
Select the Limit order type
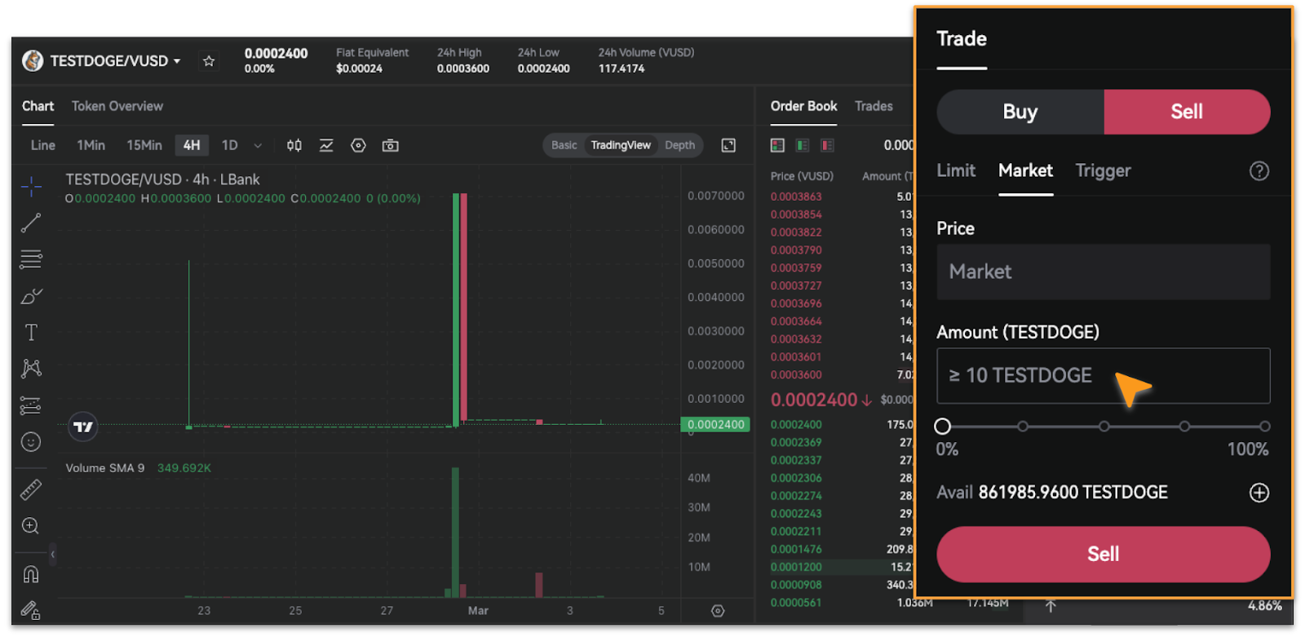pyautogui.click(x=956, y=170)
